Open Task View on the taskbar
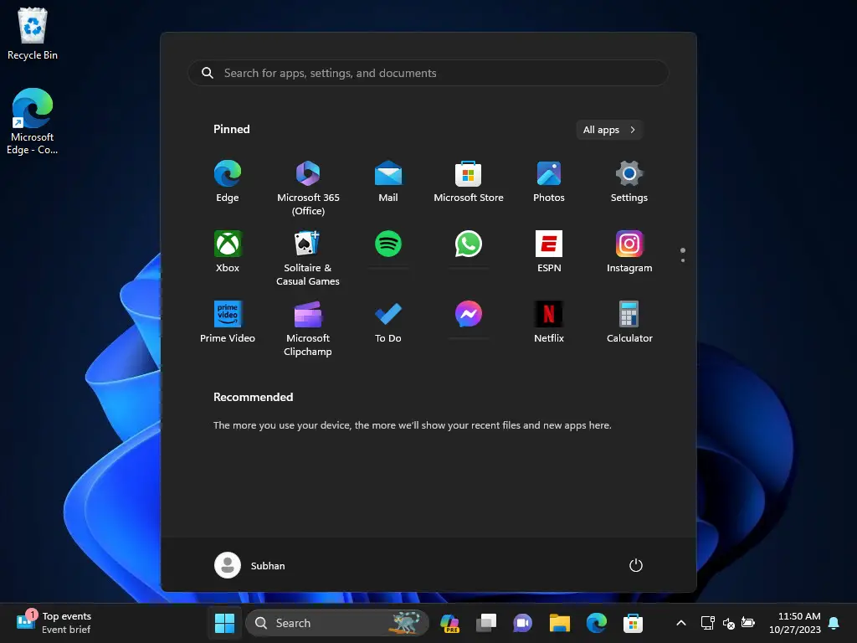Screen dimensions: 857x643 [x=486, y=623]
